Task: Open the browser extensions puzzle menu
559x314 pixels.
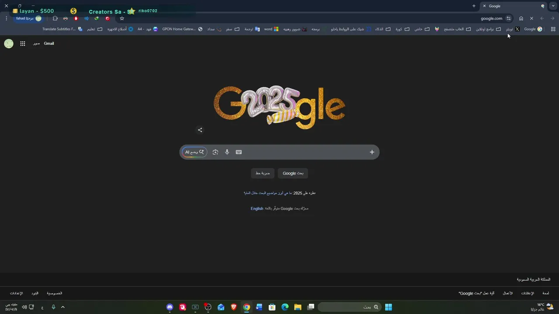Action: pyautogui.click(x=55, y=18)
